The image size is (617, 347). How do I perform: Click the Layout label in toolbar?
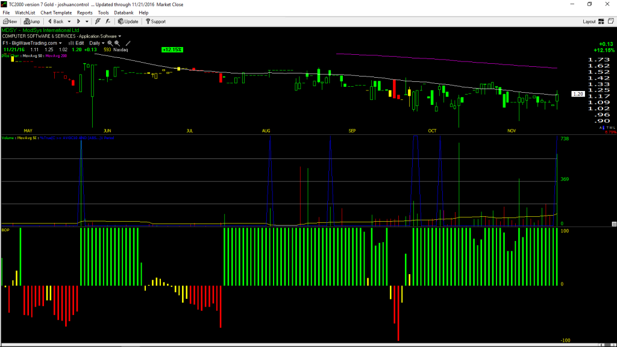589,22
